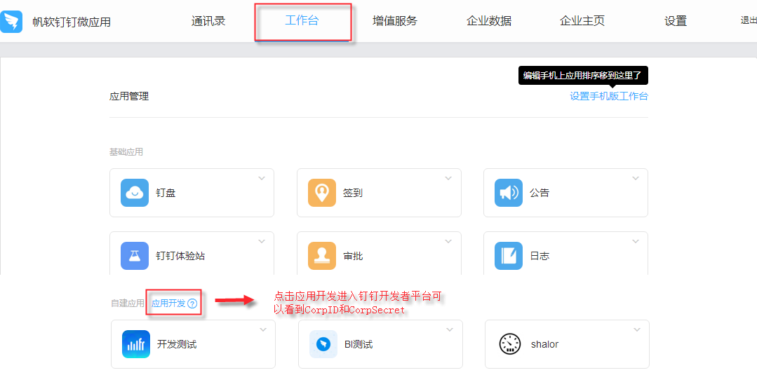Expand the 钉钉体验站 card dropdown arrow
757x375 pixels.
(262, 241)
